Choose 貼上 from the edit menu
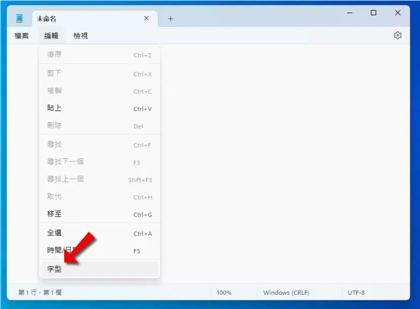The width and height of the screenshot is (420, 309). pos(100,108)
